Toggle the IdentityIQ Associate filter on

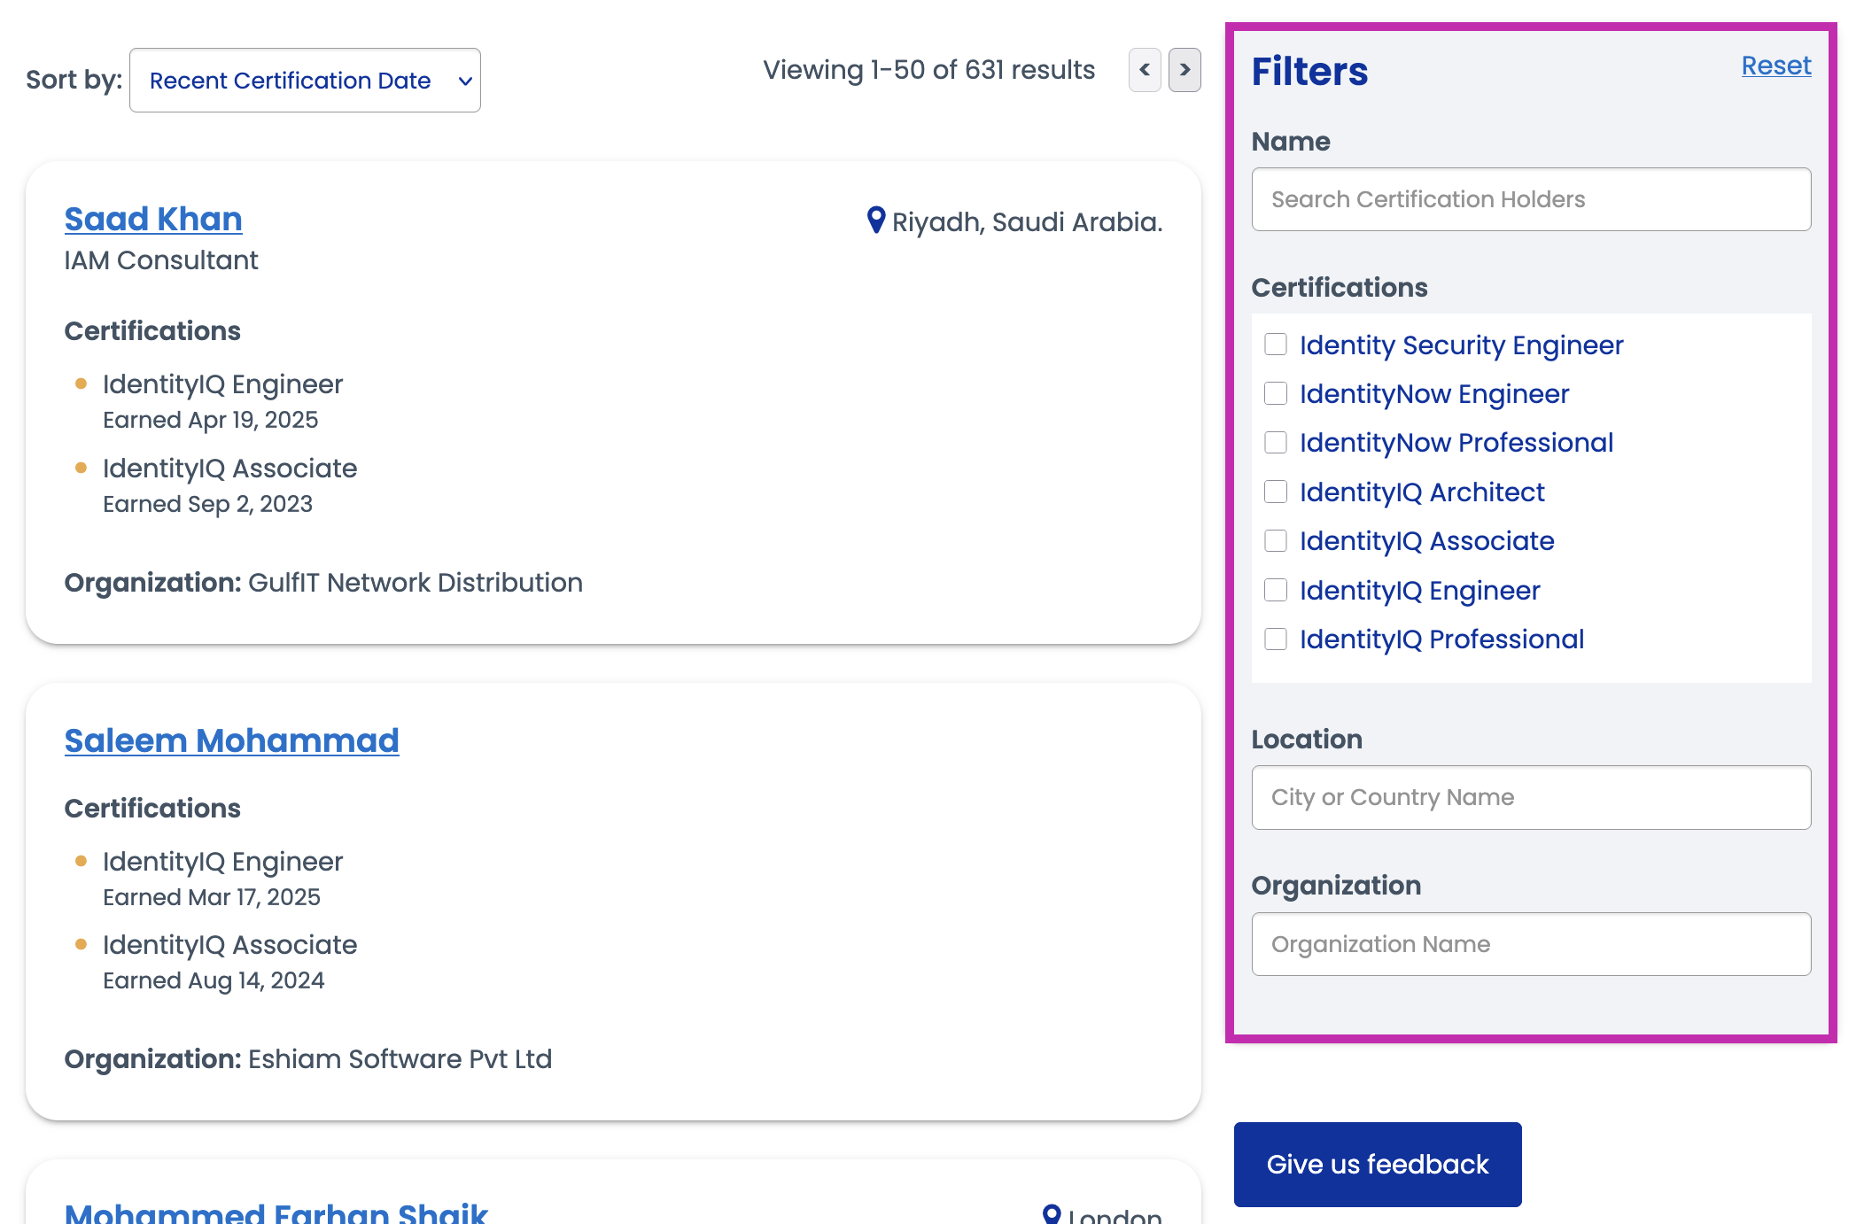(x=1276, y=540)
